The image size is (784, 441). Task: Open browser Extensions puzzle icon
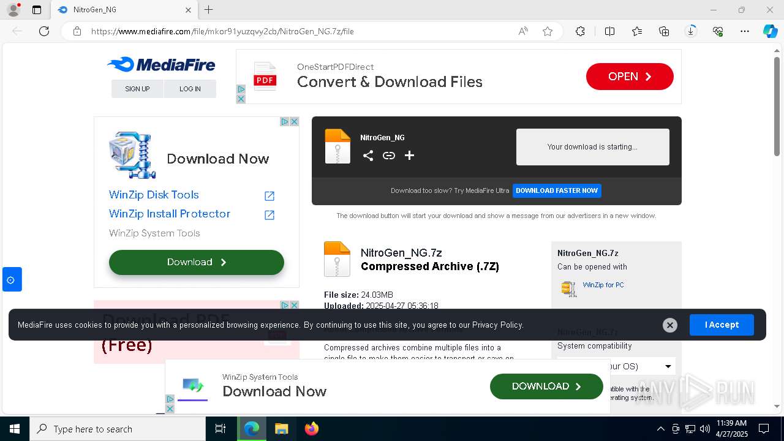[580, 31]
